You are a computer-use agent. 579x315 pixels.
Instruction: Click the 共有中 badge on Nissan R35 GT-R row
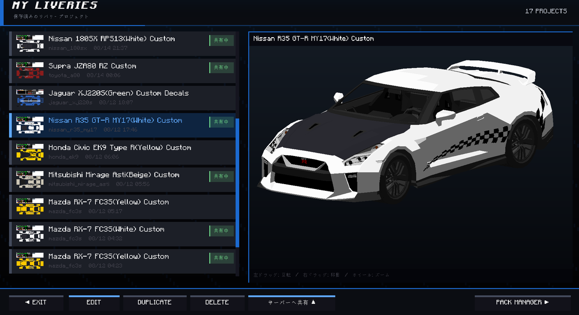pos(221,122)
